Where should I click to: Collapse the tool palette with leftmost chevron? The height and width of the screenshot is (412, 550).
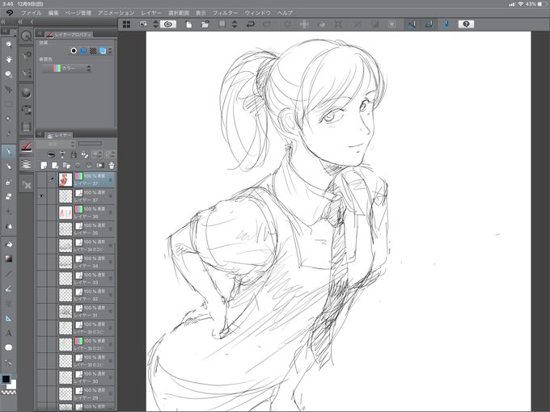[x=3, y=22]
